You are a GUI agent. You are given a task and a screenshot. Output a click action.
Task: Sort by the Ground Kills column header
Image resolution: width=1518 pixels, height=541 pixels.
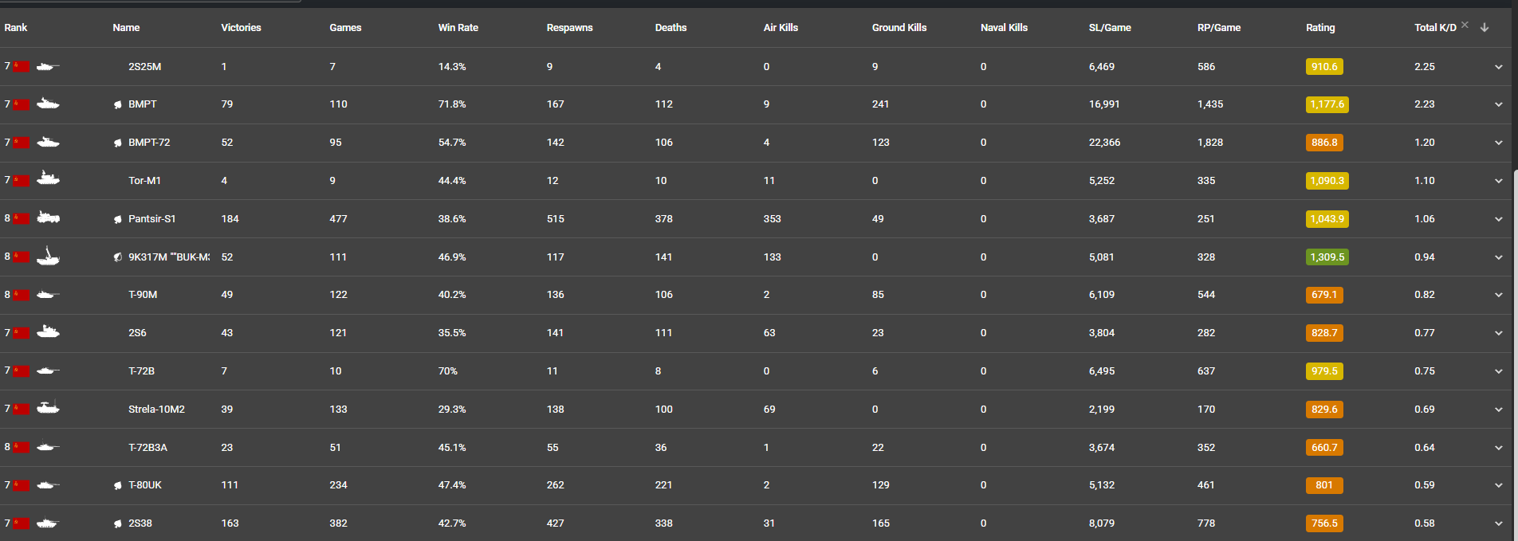899,27
